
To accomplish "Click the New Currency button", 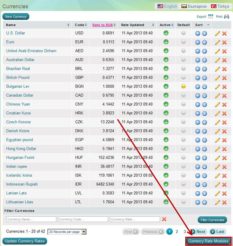I will point(16,17).
